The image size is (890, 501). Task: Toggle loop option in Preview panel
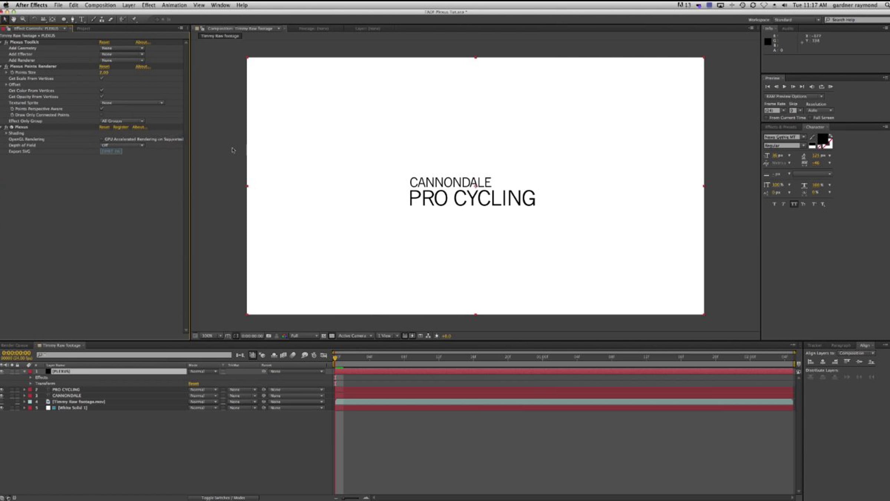click(x=821, y=87)
